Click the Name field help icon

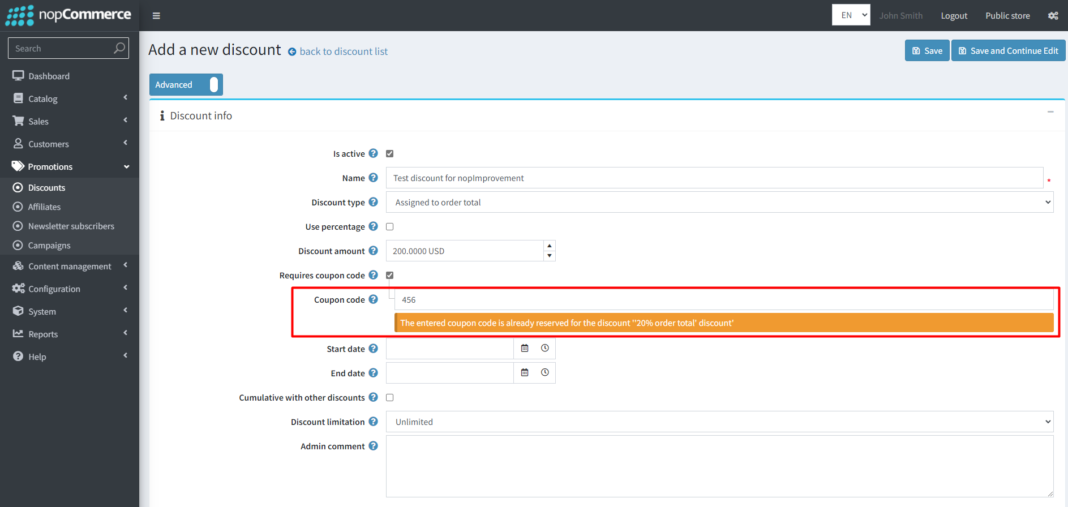point(373,178)
